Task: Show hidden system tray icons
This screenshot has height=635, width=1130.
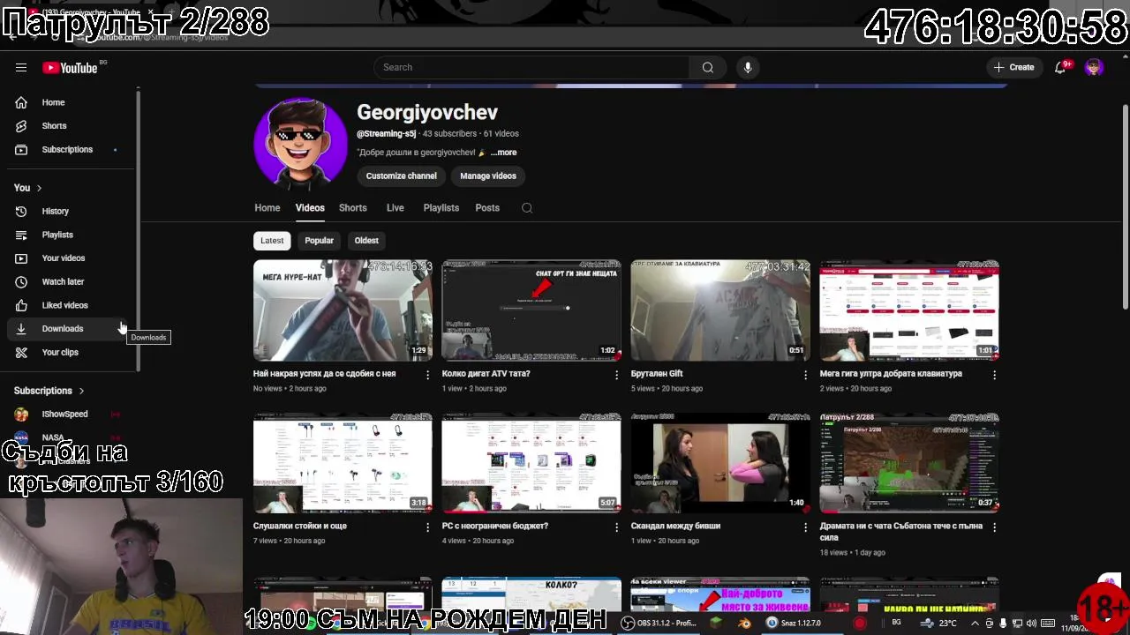Action: pyautogui.click(x=975, y=623)
